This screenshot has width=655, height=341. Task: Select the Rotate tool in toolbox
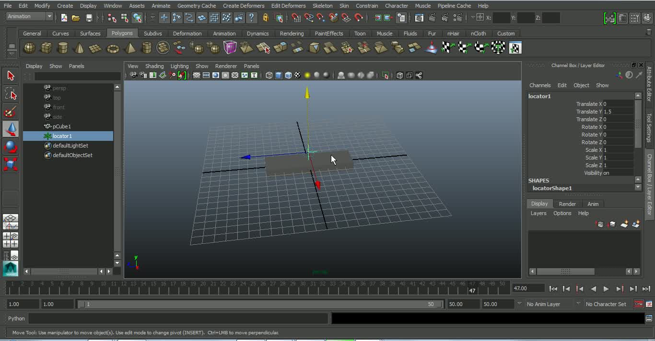click(x=11, y=147)
